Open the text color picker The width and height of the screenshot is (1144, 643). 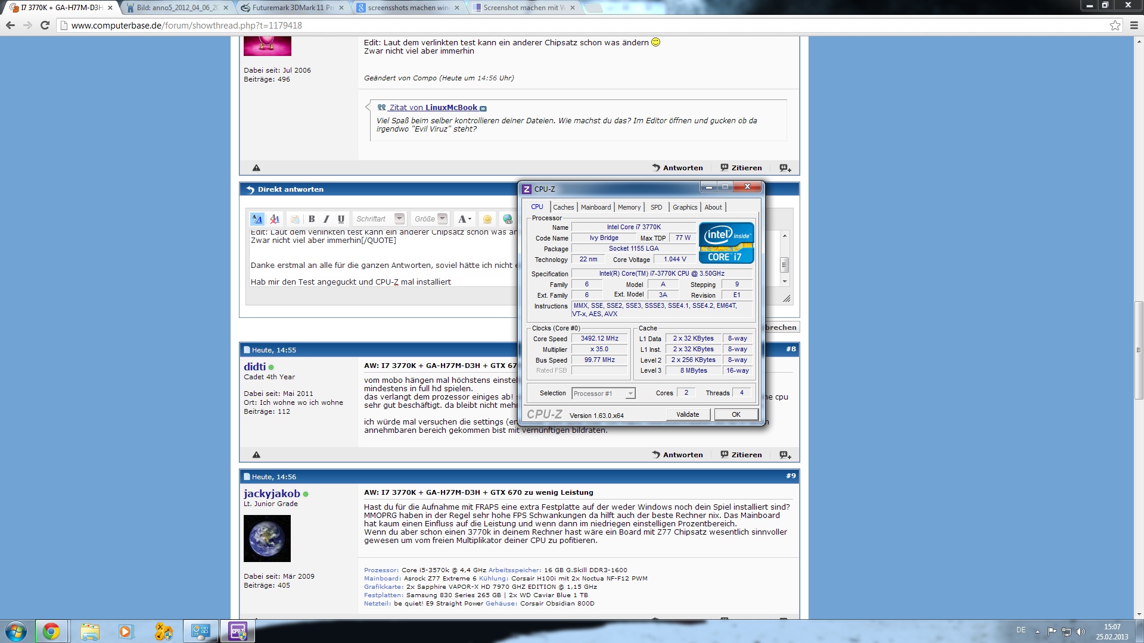[x=464, y=219]
